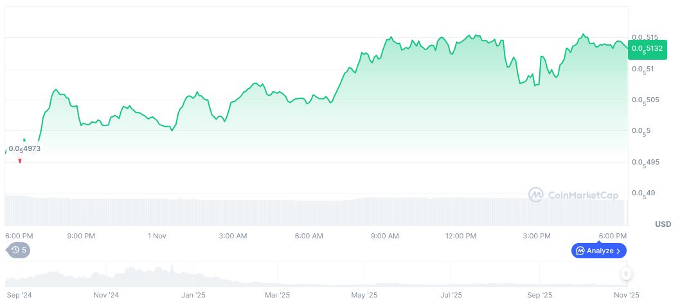The image size is (689, 302).
Task: Click the CoinMarketCap watermark logo
Action: [x=536, y=195]
